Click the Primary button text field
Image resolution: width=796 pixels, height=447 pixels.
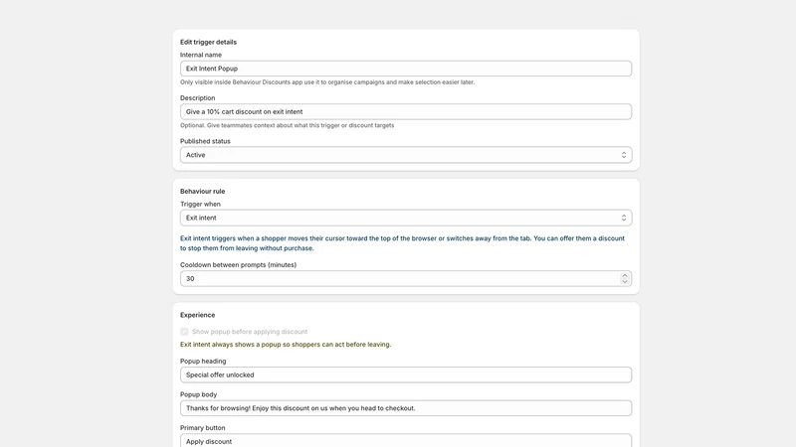[406, 440]
